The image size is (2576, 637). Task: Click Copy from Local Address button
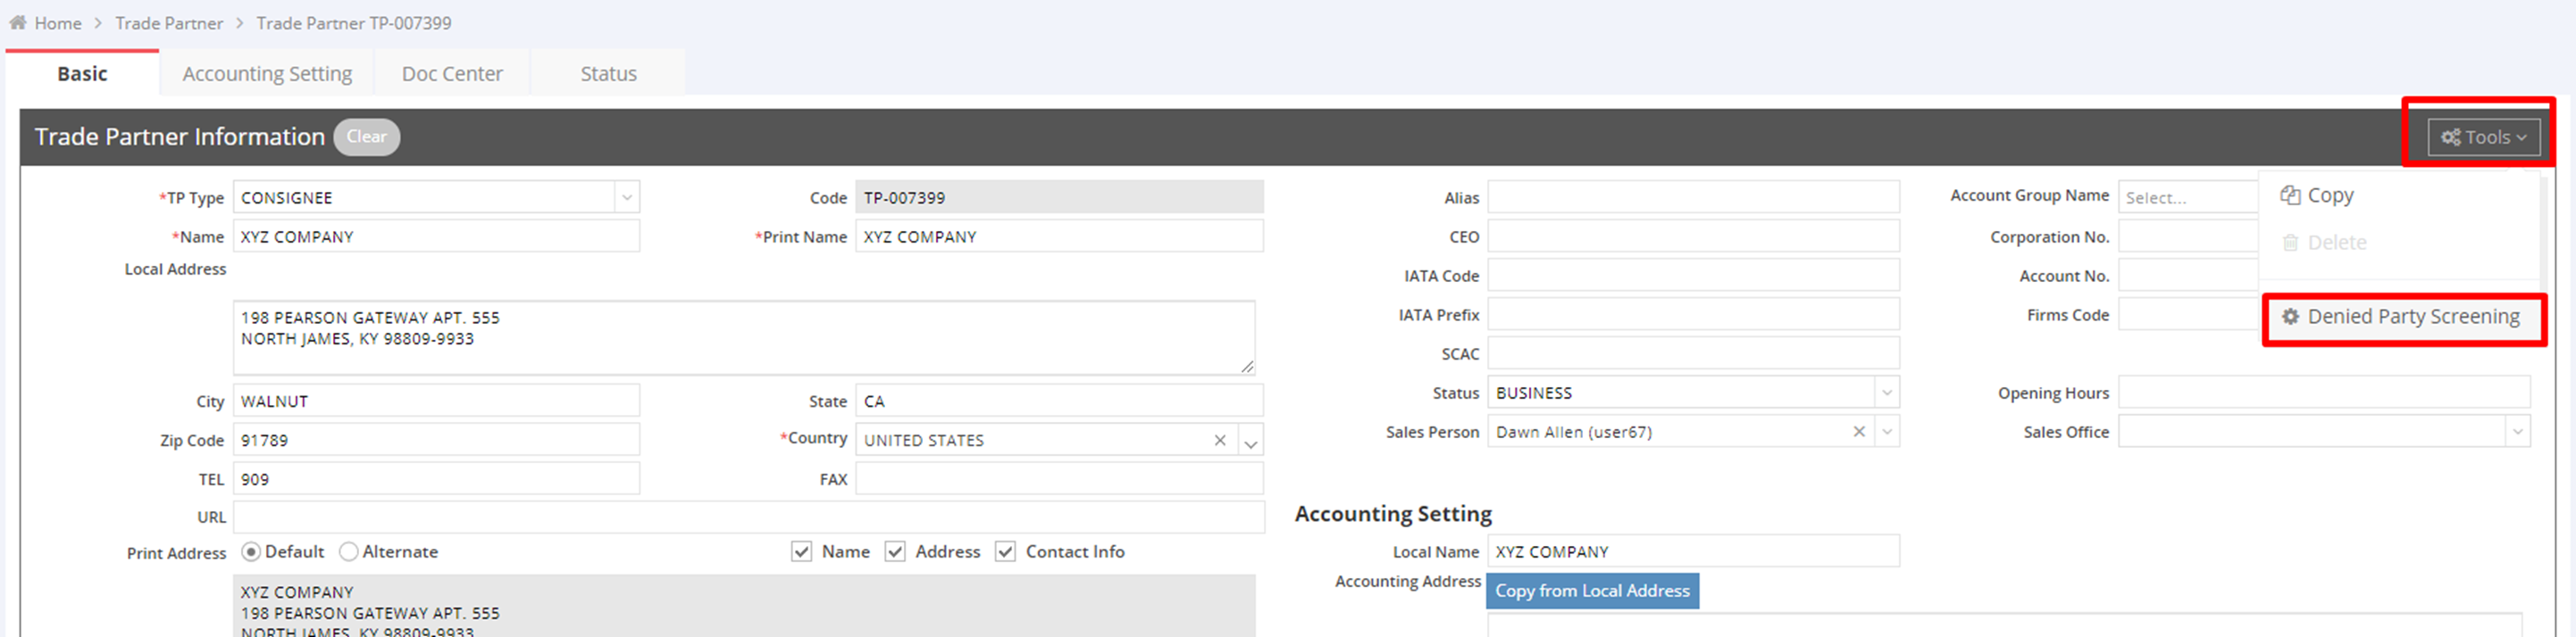1592,591
